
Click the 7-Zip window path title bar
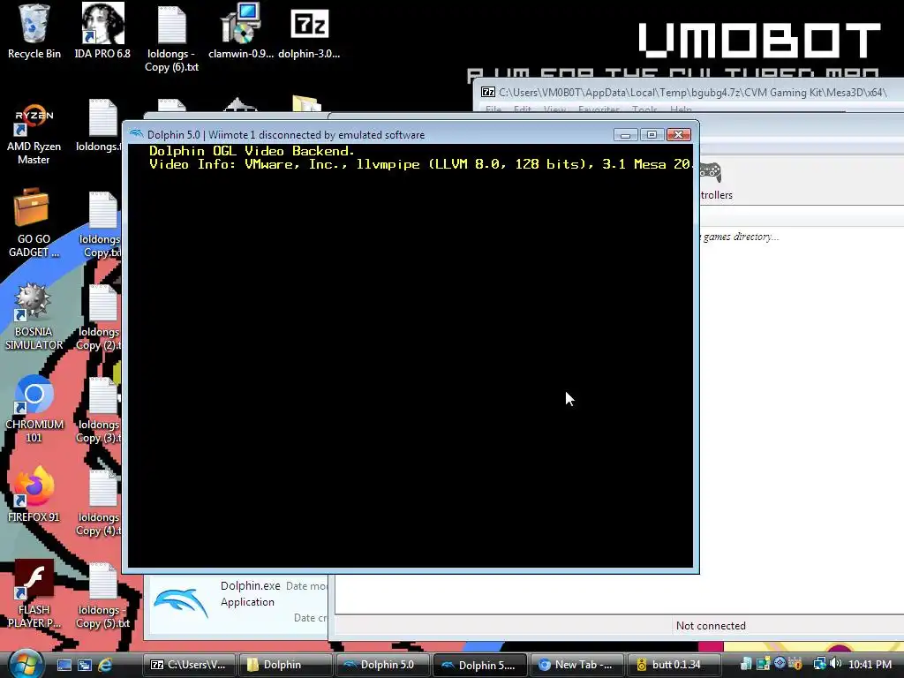tap(692, 92)
